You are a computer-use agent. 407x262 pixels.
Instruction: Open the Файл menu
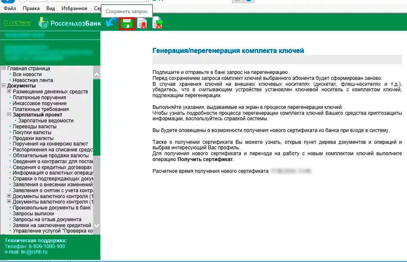10,8
